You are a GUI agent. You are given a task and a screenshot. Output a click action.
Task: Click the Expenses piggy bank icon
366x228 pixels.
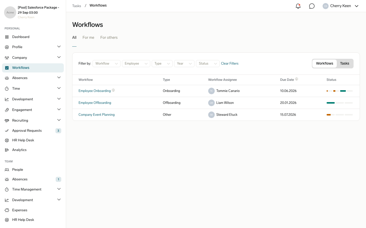click(x=7, y=210)
